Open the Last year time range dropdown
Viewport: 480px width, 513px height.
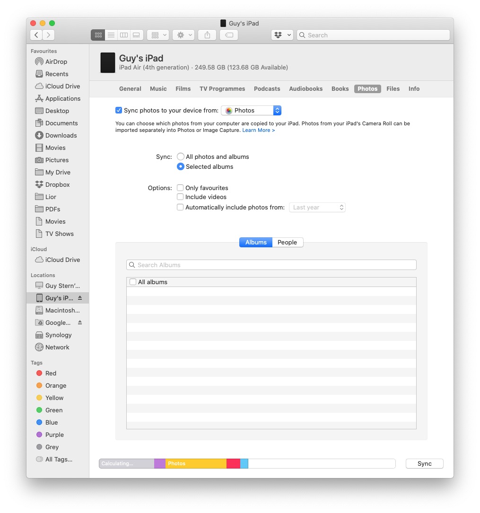317,207
